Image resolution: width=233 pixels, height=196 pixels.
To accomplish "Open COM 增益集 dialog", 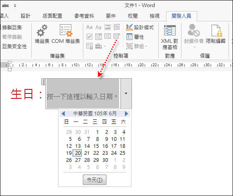I will [x=66, y=34].
